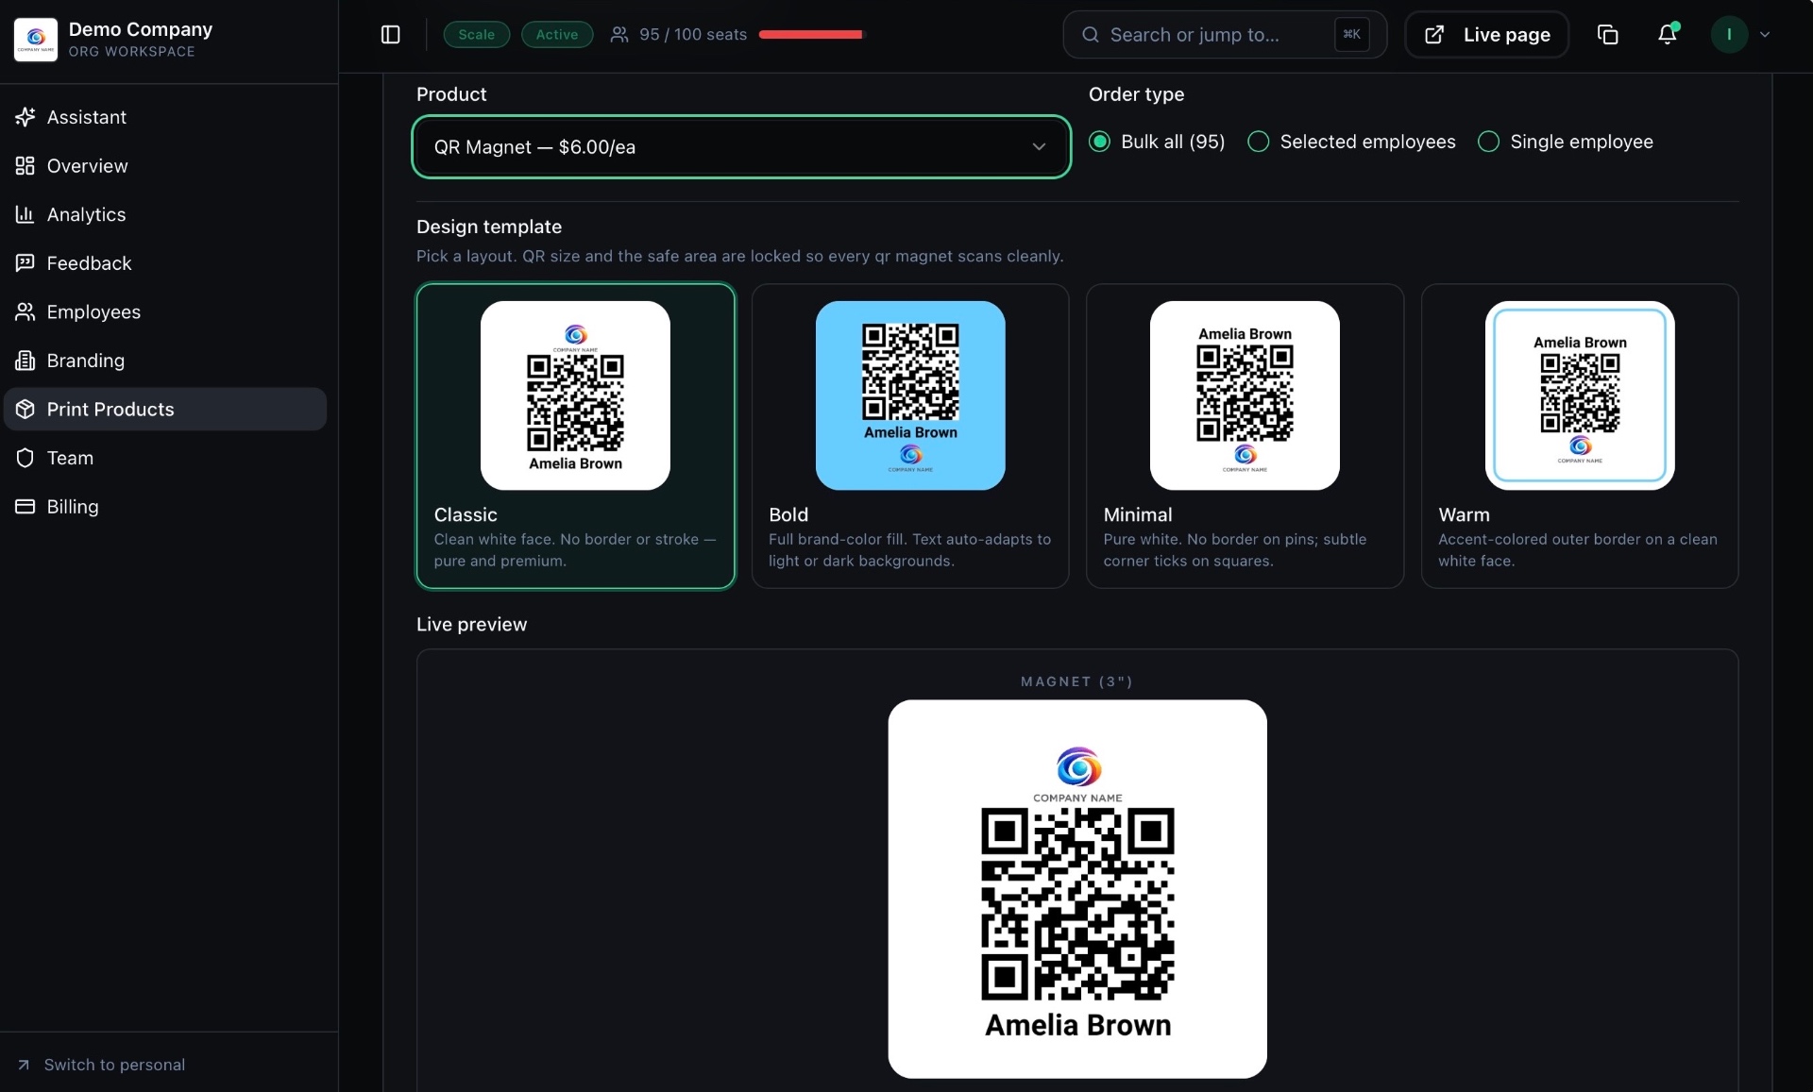Open Assistant from the sparkle icon
This screenshot has height=1092, width=1813.
[25, 117]
